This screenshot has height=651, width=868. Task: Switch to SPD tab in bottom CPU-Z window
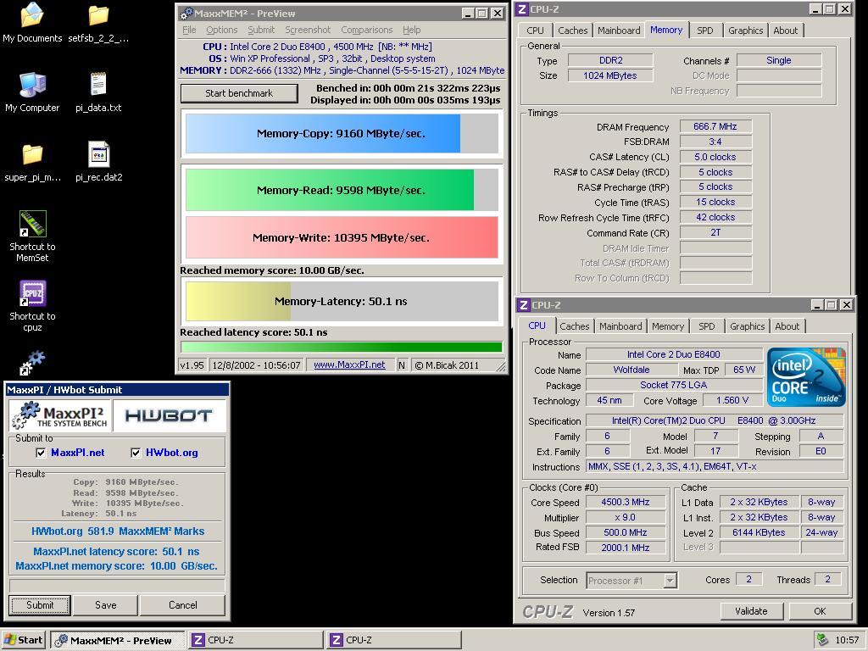pos(706,326)
